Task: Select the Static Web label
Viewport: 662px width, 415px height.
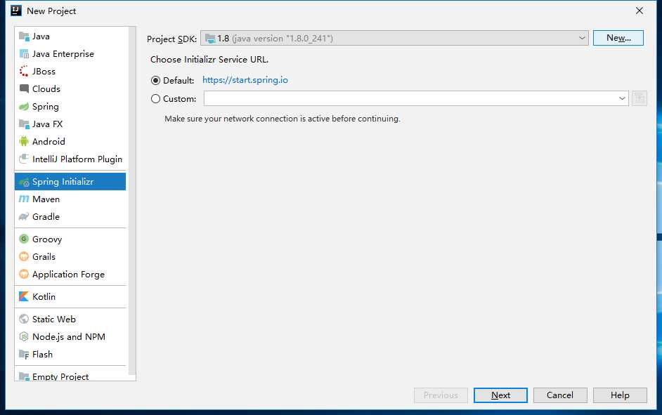Action: (x=54, y=320)
